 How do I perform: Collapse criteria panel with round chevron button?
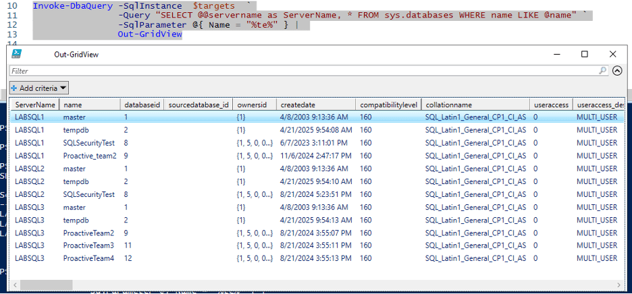(617, 71)
